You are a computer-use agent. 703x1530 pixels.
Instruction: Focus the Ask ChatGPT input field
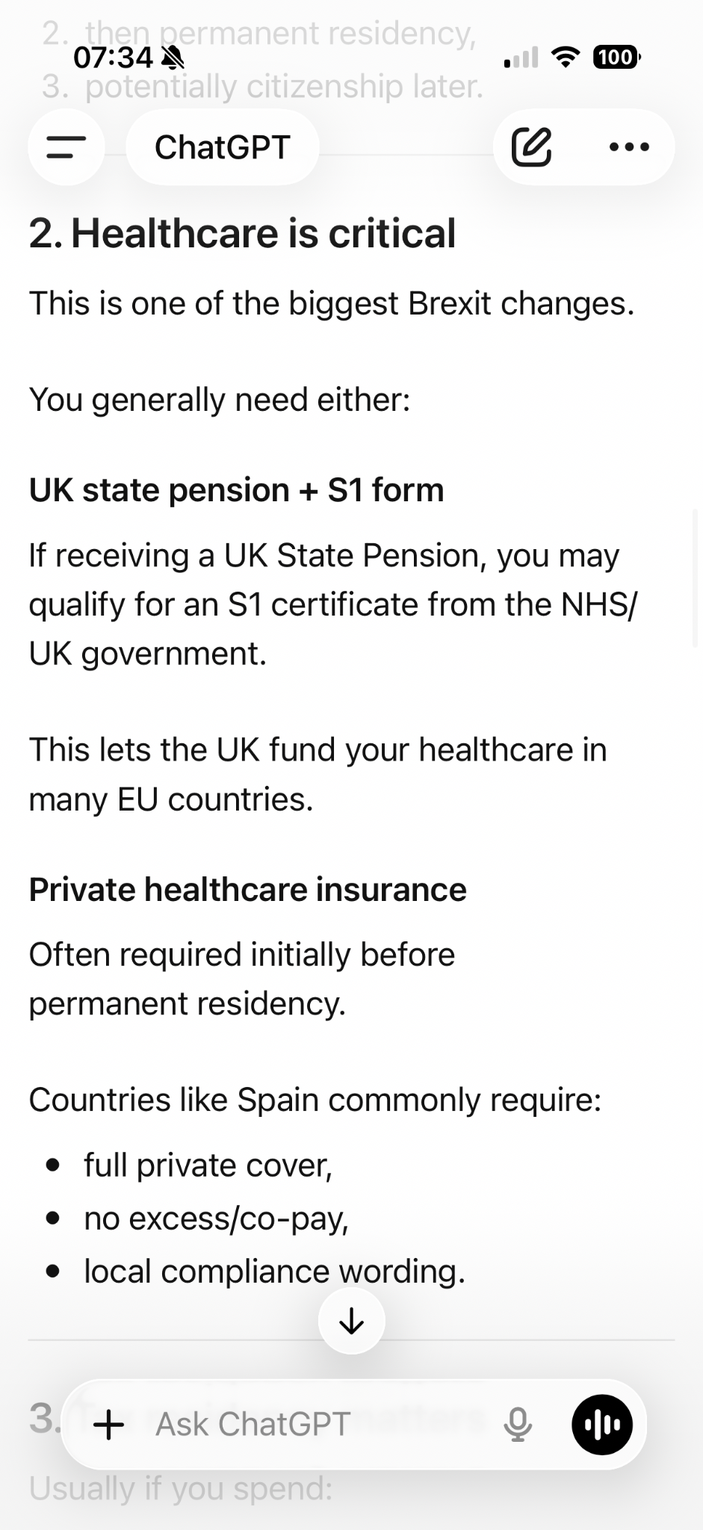(314, 1425)
